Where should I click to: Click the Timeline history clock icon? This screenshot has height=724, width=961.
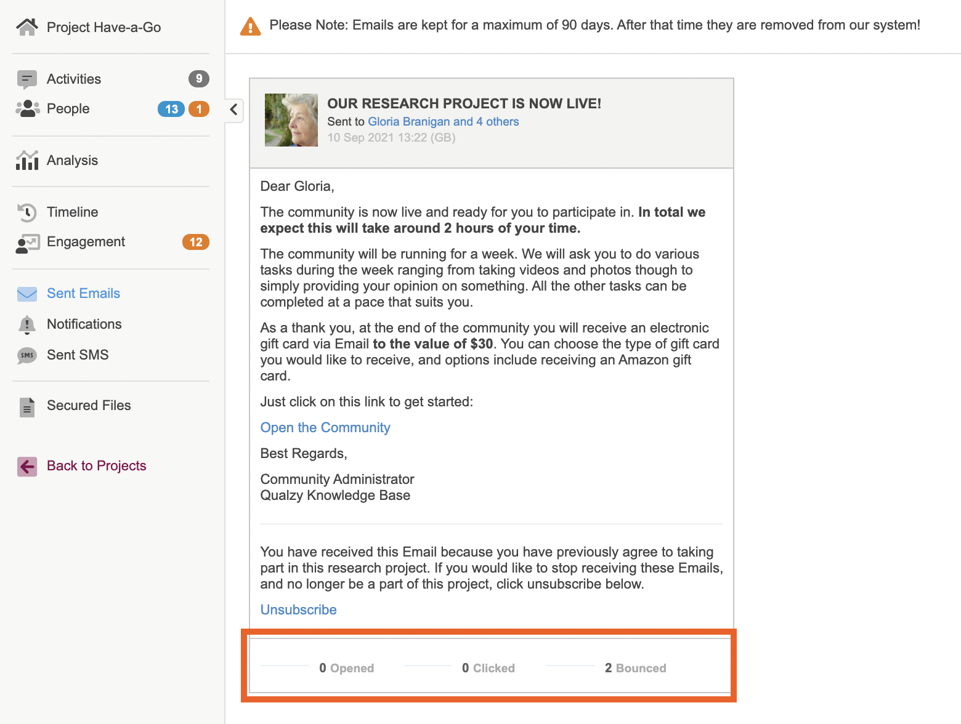point(27,212)
